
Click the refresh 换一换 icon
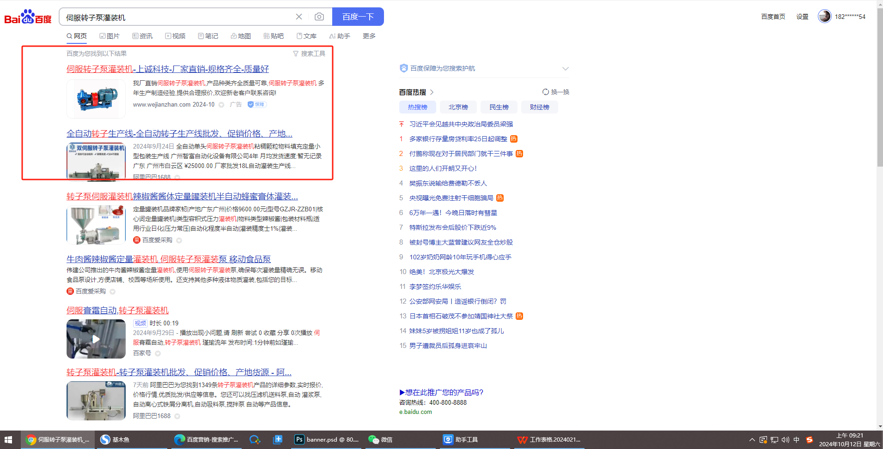546,92
